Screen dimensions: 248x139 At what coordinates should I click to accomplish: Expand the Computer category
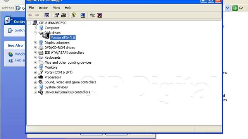pos(35,28)
